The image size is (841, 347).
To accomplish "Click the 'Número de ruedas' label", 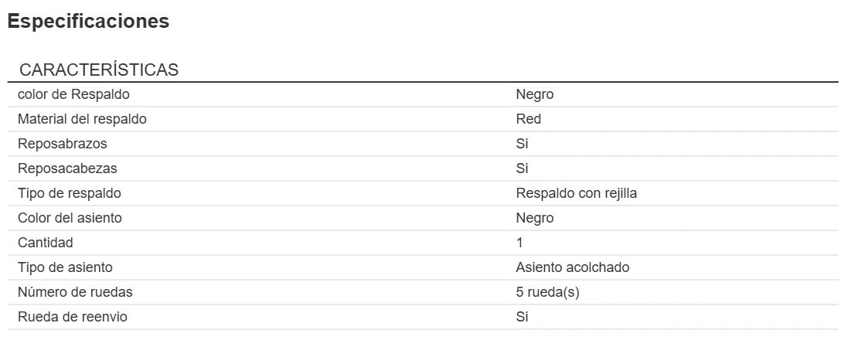I will 75,292.
